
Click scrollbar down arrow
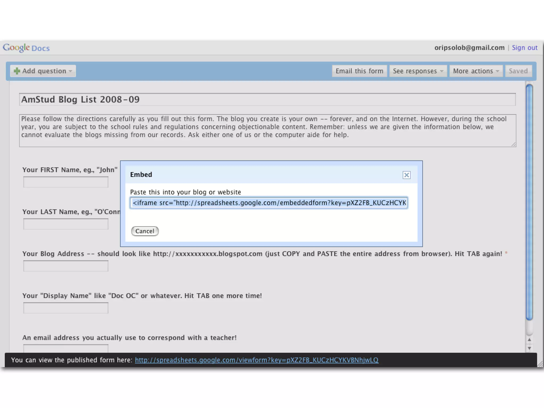[529, 348]
